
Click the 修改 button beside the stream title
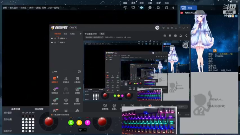[x=102, y=34]
